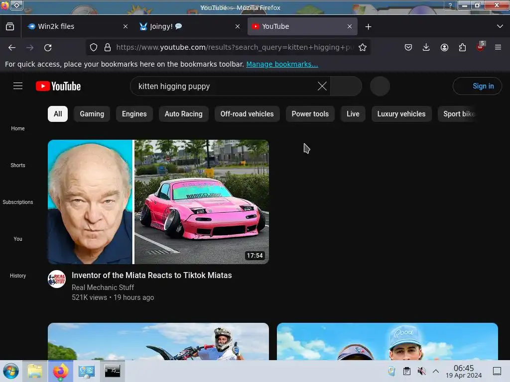Click the forward navigation arrow
Screen dimensions: 510x382
tap(30, 47)
